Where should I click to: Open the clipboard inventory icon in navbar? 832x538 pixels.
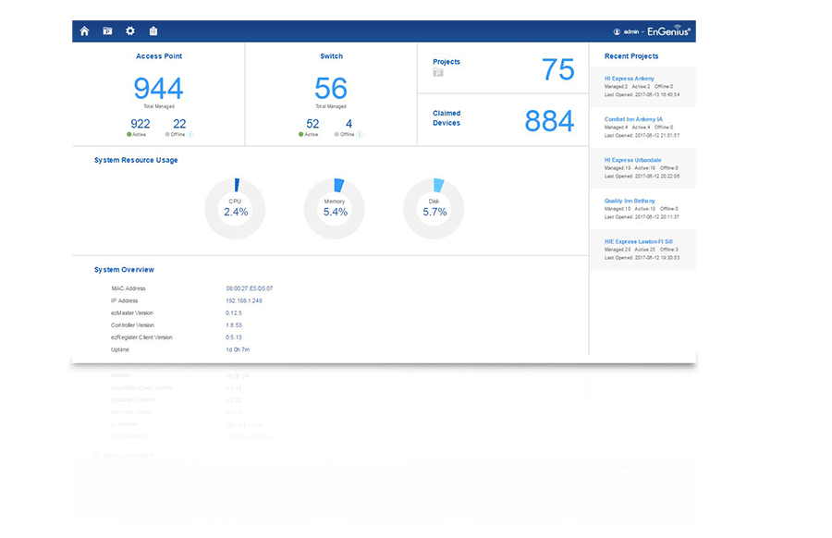click(153, 31)
